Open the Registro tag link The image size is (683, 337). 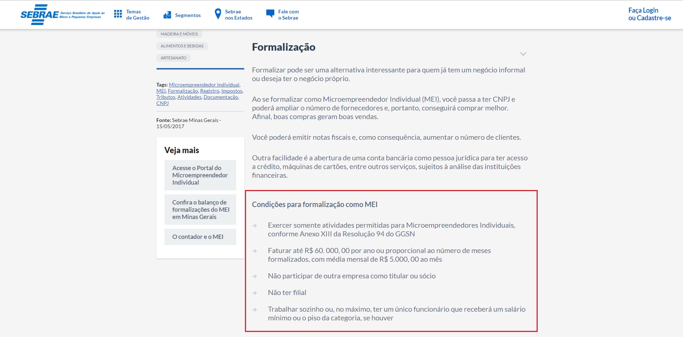[x=210, y=91]
